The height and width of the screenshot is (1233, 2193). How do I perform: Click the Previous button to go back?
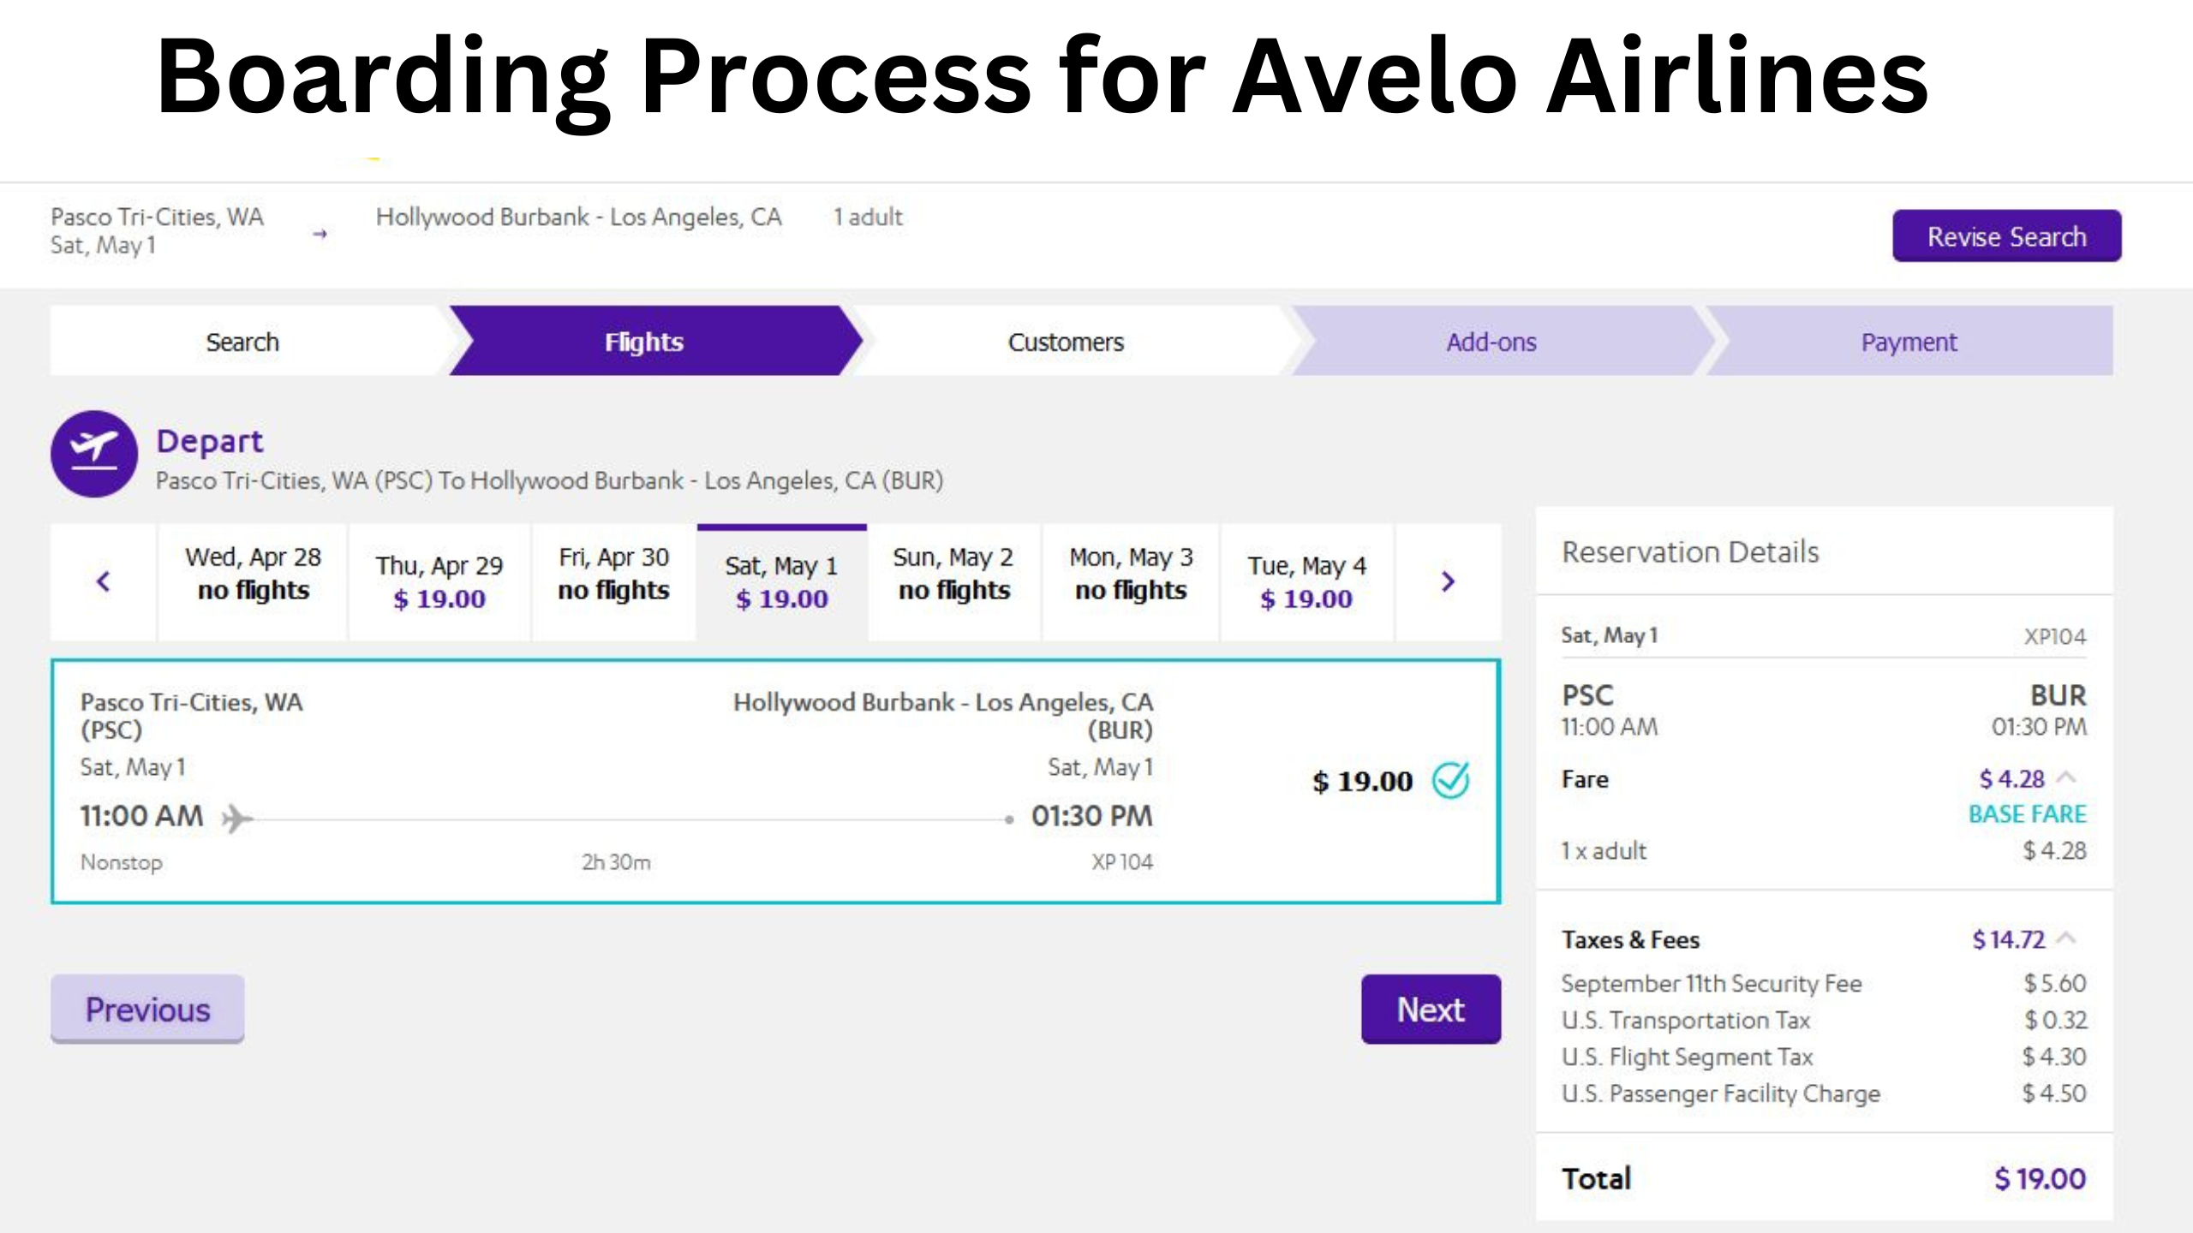(147, 1009)
